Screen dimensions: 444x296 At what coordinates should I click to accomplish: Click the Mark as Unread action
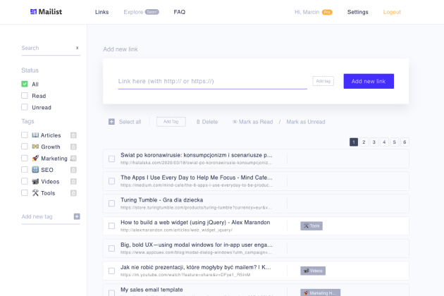pyautogui.click(x=306, y=122)
